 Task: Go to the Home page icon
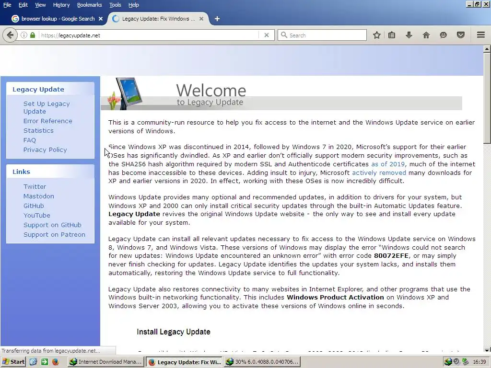426,35
